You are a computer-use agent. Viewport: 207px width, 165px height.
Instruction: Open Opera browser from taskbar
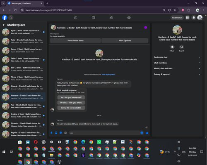(x=36, y=142)
